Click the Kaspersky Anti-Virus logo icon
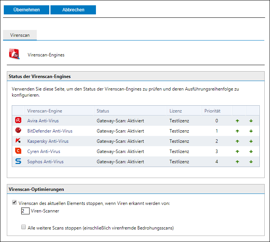270x242 pixels. click(18, 141)
